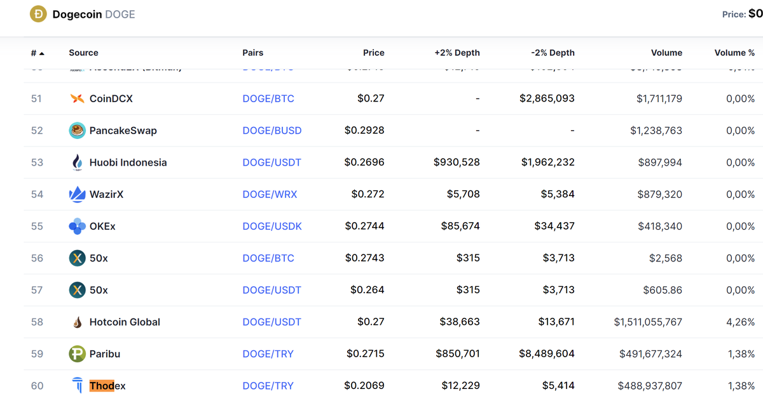Open Huobi Indonesia DOGE/USDT pair link
This screenshot has width=763, height=401.
tap(272, 162)
